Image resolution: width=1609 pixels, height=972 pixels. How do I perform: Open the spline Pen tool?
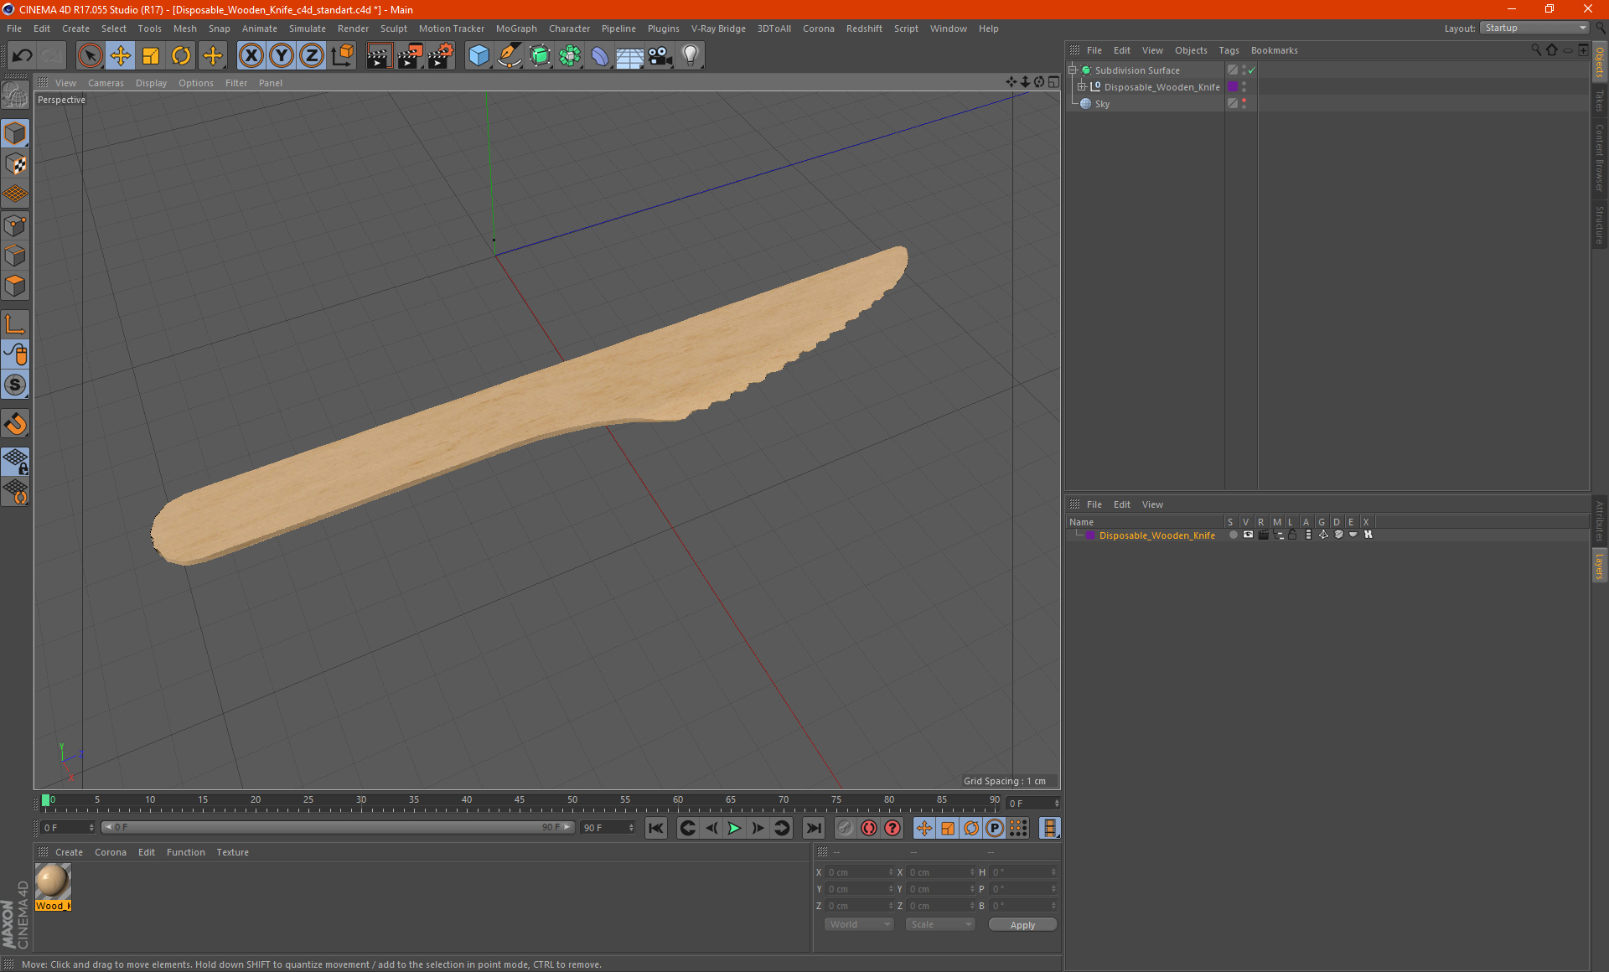[509, 56]
